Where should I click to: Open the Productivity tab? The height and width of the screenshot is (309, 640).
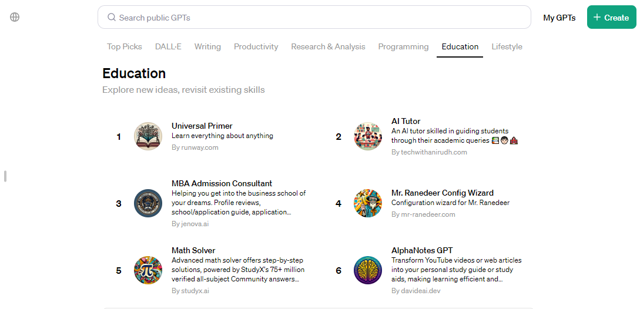pyautogui.click(x=256, y=46)
